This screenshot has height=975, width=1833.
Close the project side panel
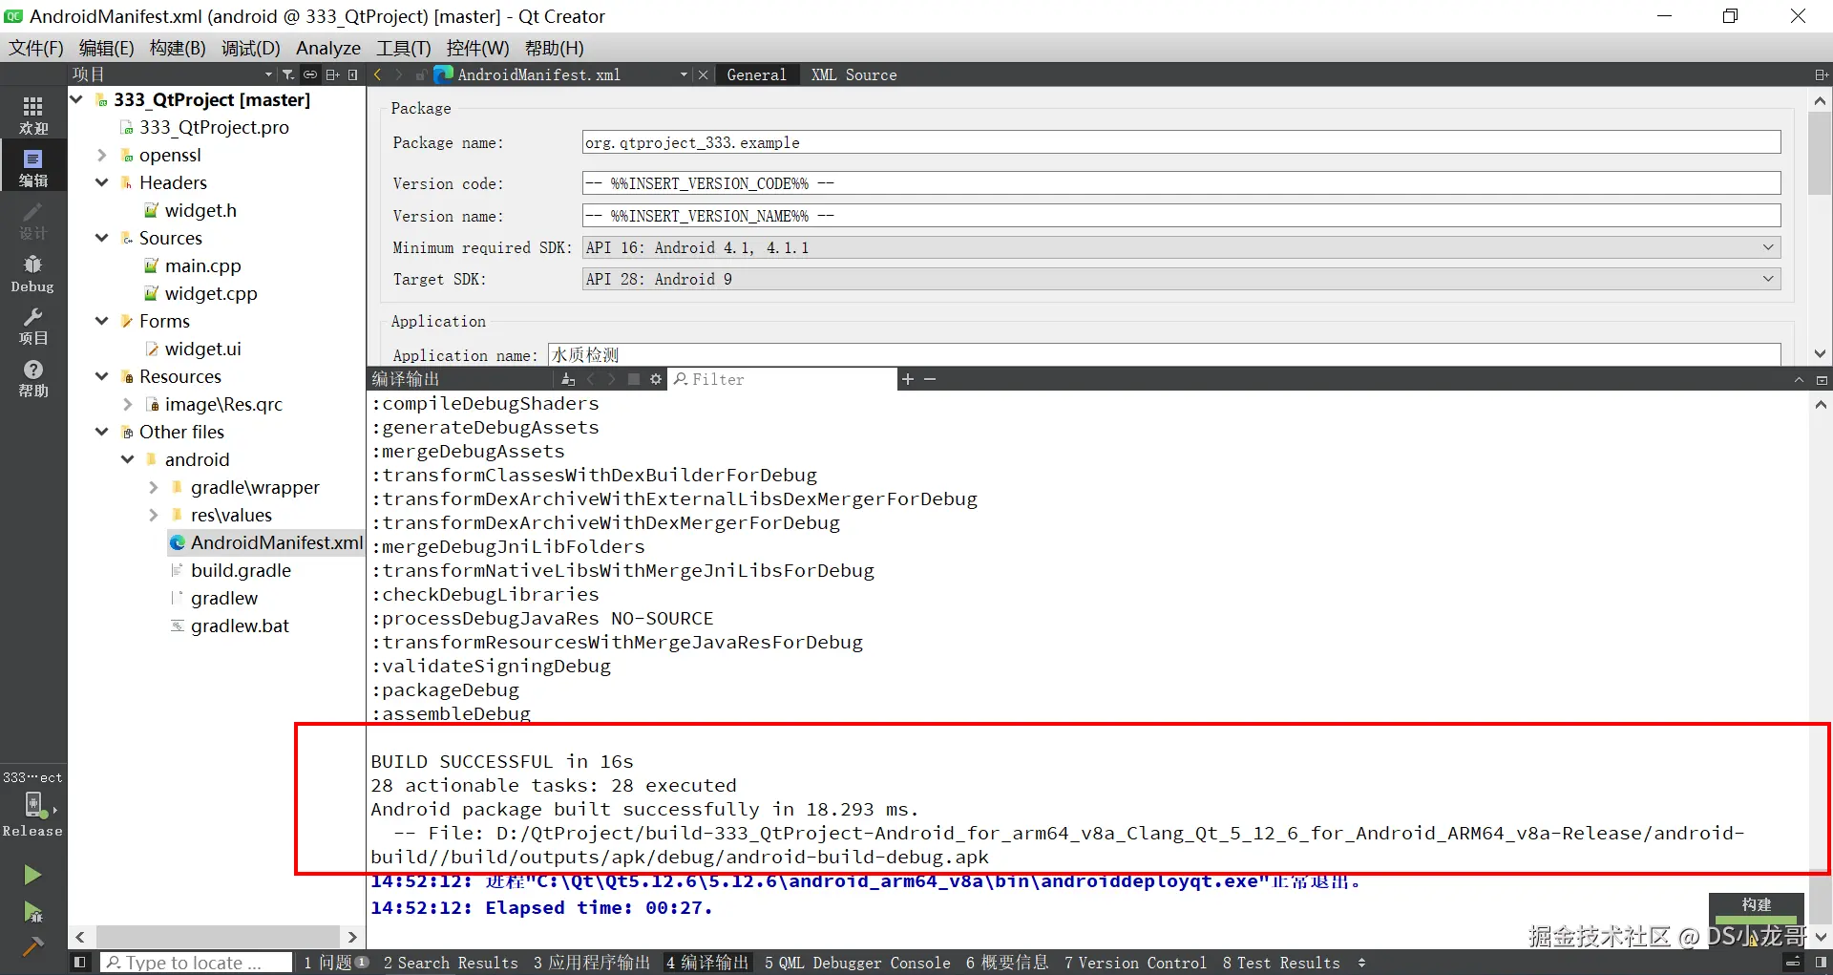coord(353,74)
